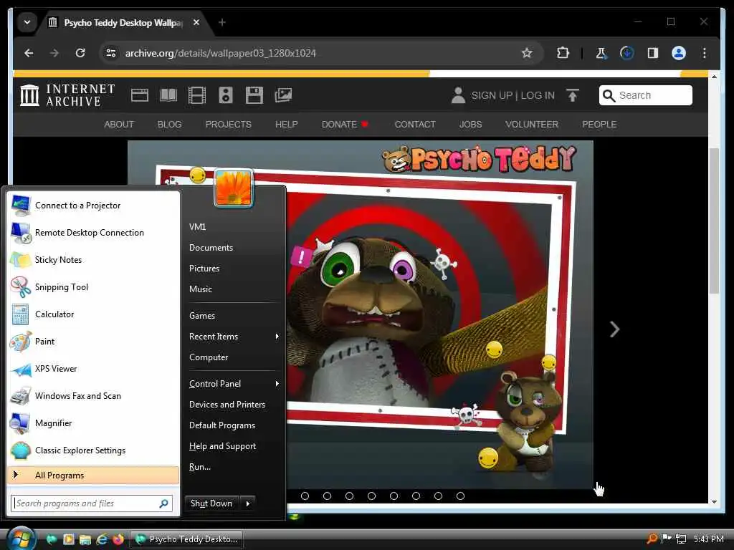Bookmark this page with the star icon
The height and width of the screenshot is (550, 734).
tap(527, 53)
